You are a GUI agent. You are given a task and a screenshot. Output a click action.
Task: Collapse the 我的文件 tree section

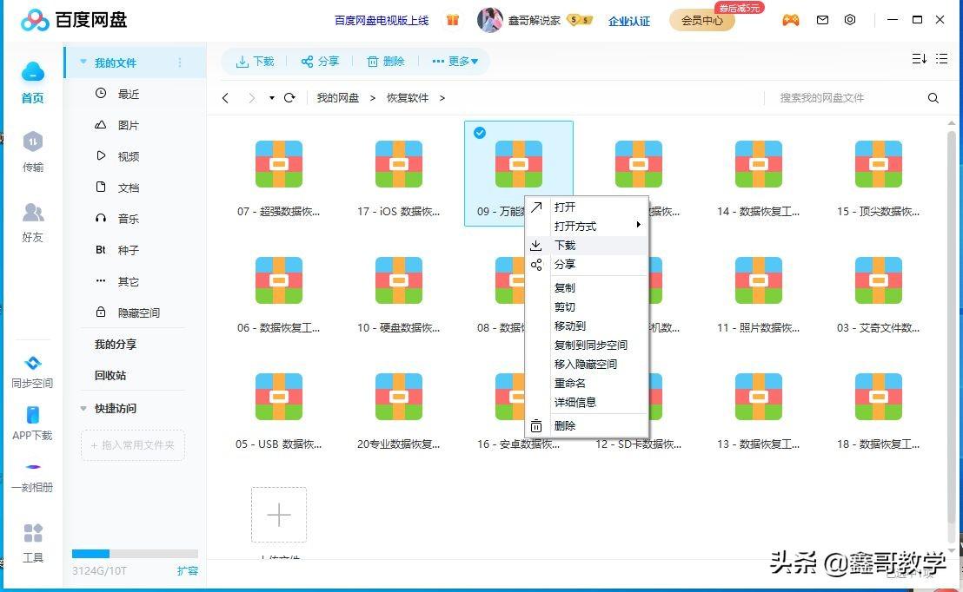tap(83, 62)
